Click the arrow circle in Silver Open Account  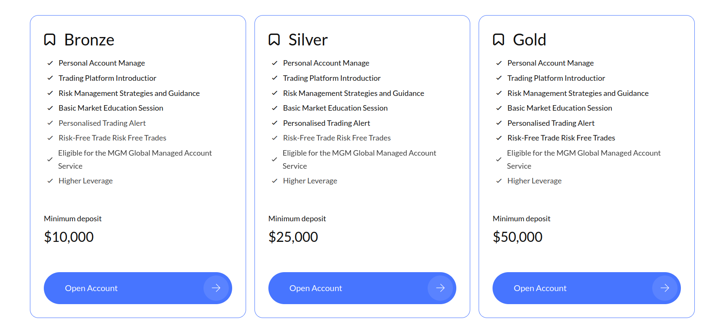coord(440,288)
